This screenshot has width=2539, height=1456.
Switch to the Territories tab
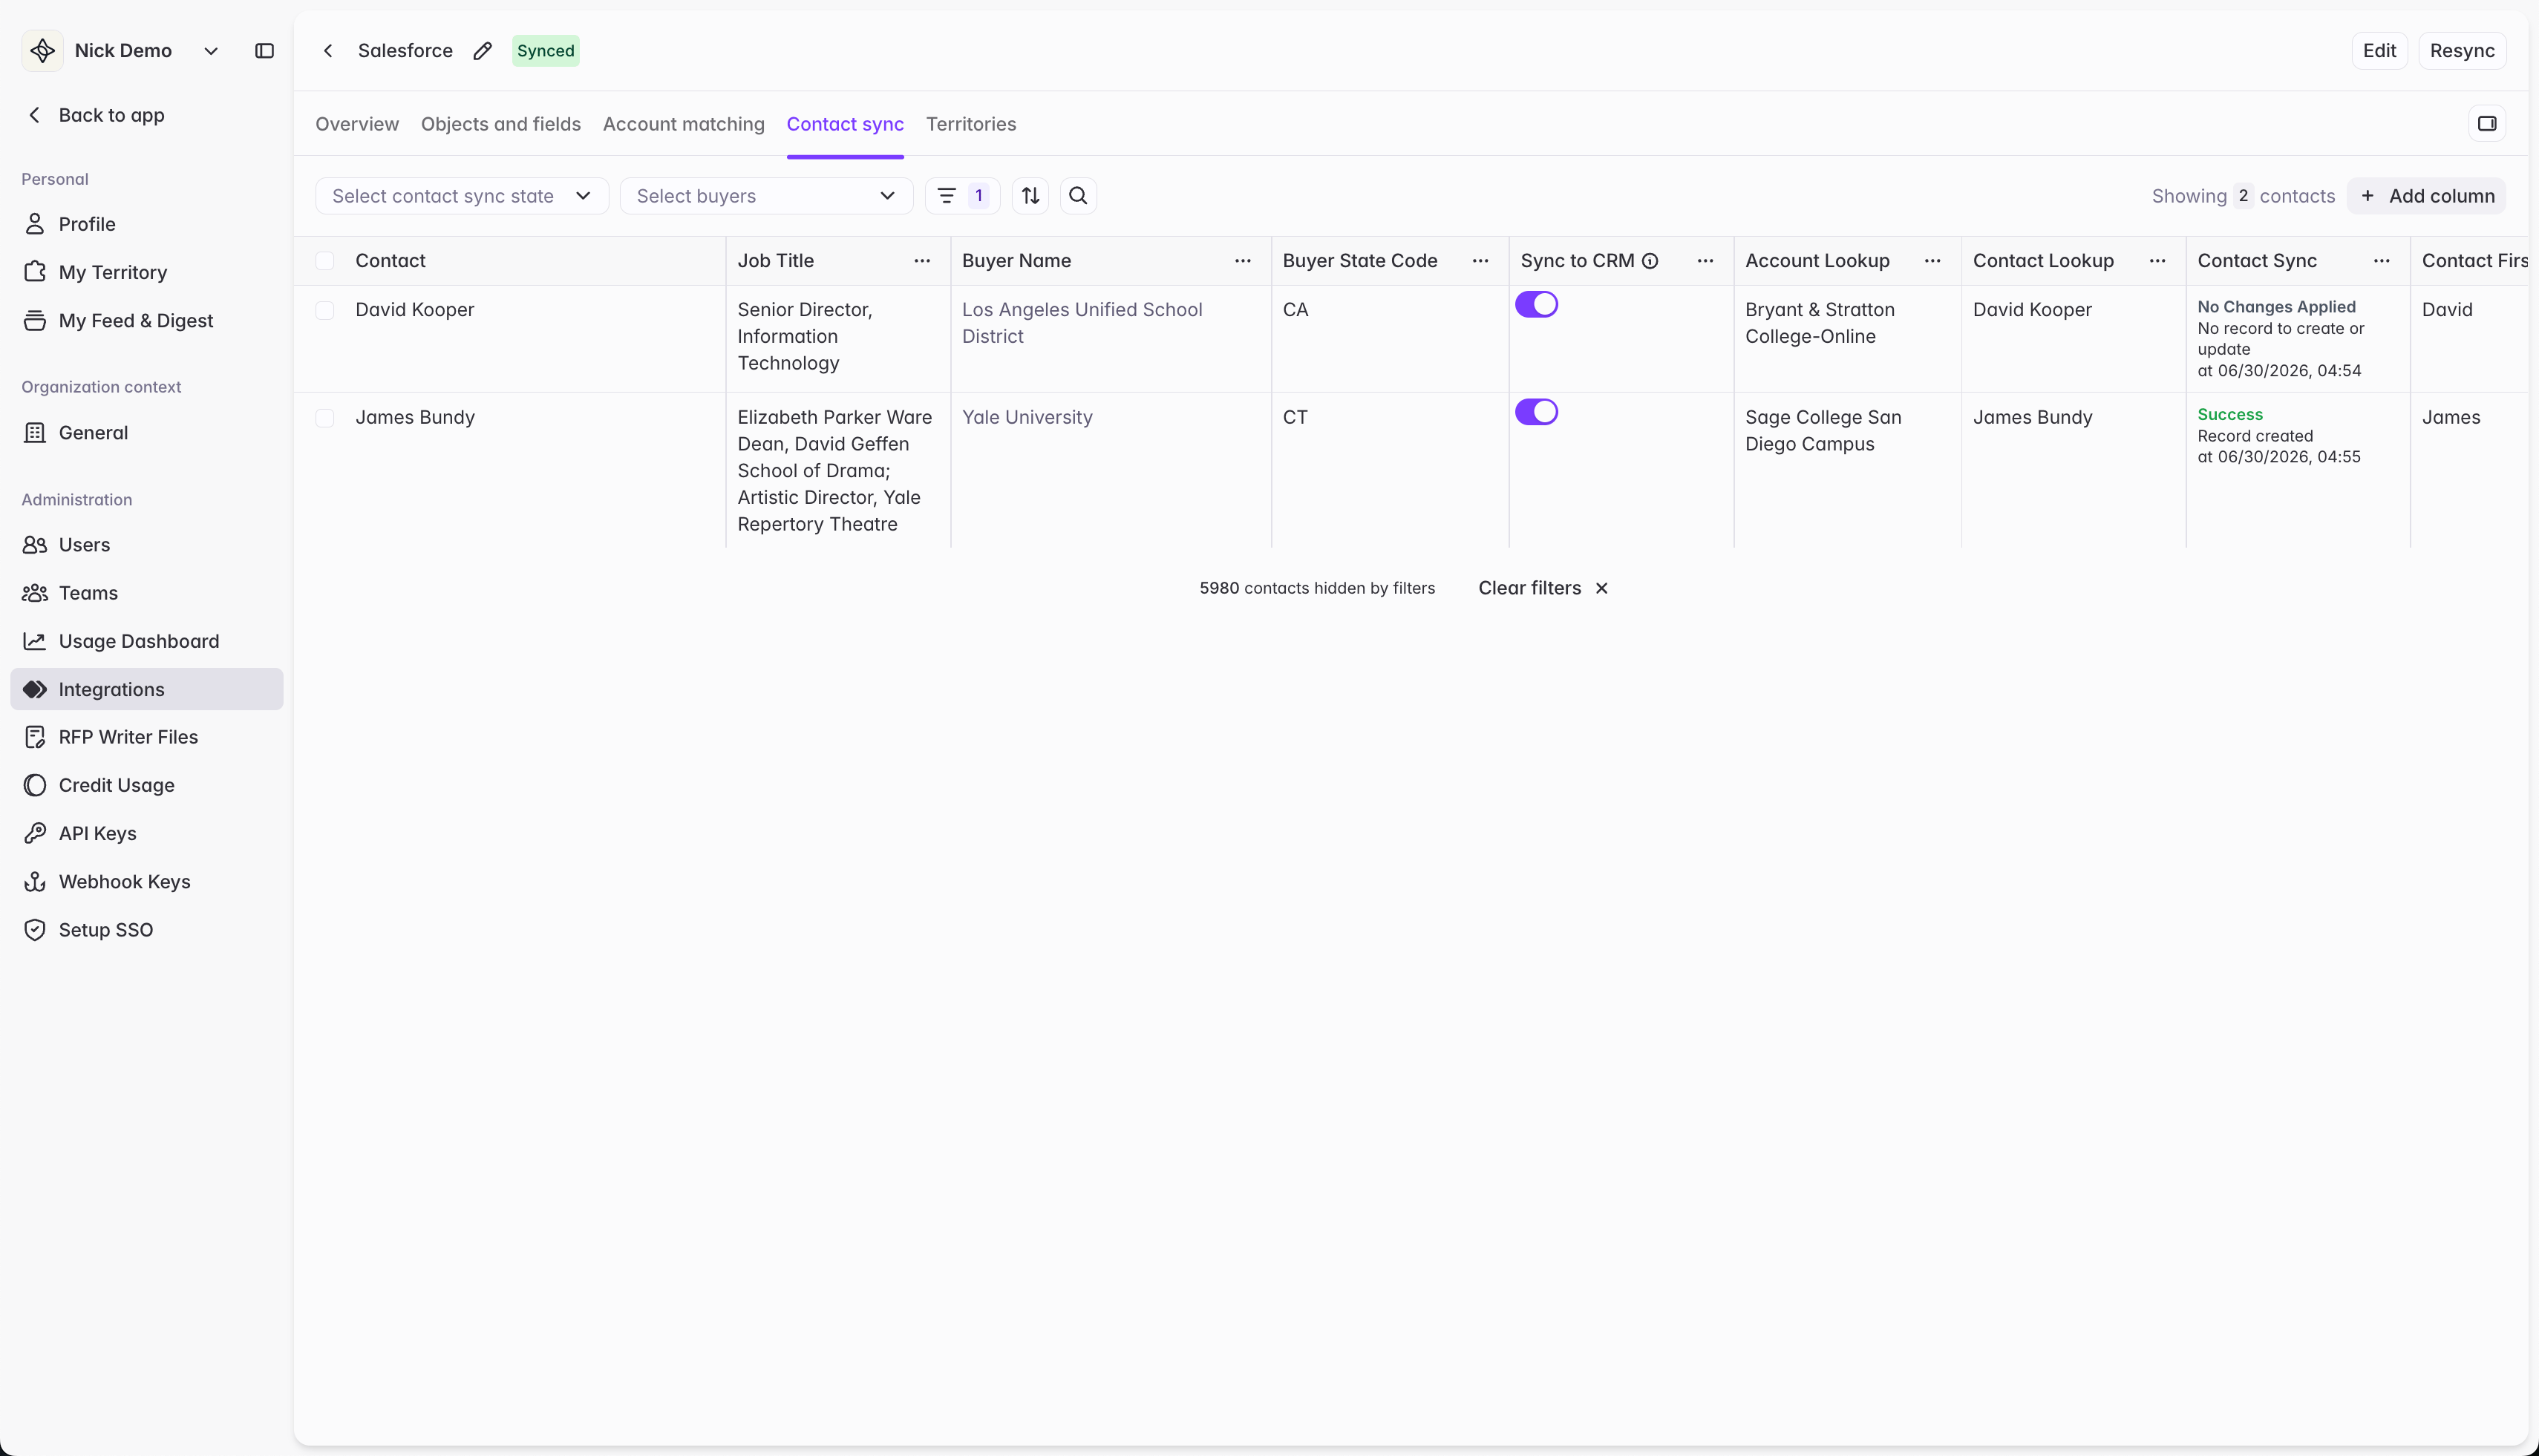(970, 124)
